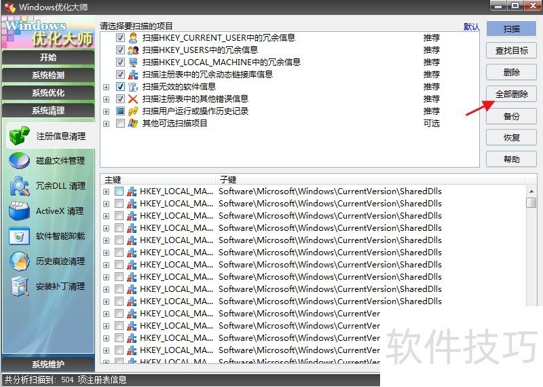Open the 软件智能卸载 recycle icon
The image size is (543, 387).
tap(20, 236)
